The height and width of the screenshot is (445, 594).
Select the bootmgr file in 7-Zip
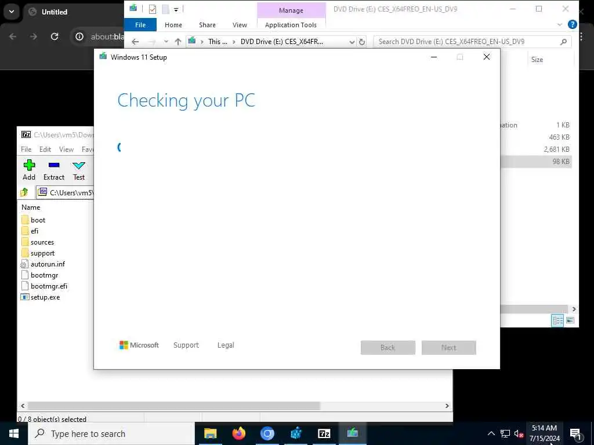(40, 275)
